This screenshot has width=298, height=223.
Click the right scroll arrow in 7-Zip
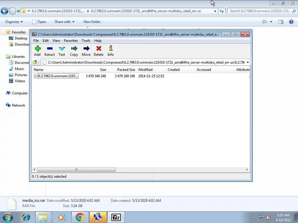[x=247, y=170]
